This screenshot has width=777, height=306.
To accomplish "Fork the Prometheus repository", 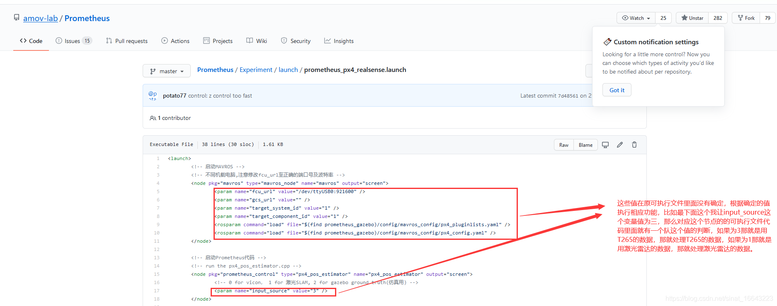I will (x=746, y=18).
